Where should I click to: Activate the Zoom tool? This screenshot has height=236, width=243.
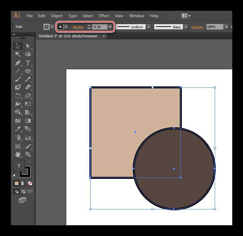[28, 154]
